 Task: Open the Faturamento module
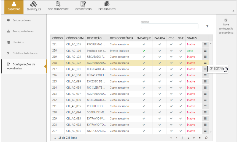coord(107,4)
